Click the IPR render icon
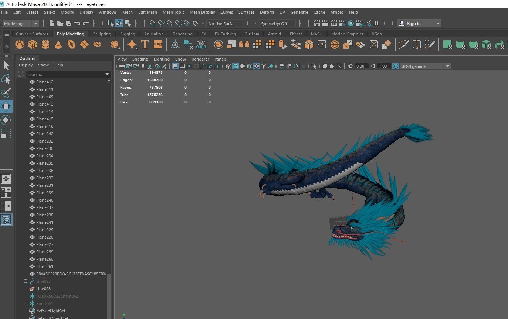Viewport: 508px width, 319px height. coord(333,23)
